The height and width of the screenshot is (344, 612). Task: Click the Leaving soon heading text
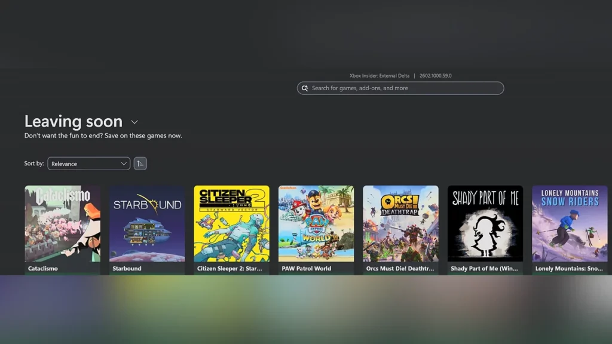coord(73,121)
